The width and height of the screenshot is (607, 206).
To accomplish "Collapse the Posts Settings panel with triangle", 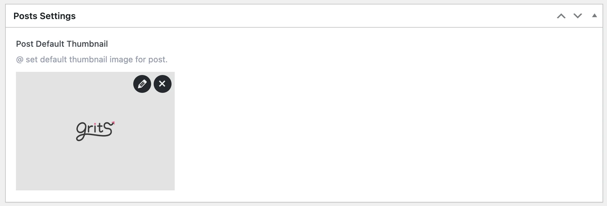I will [595, 16].
